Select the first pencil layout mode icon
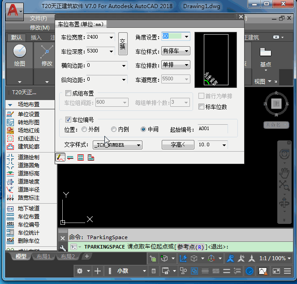297x284 pixels. (60, 157)
